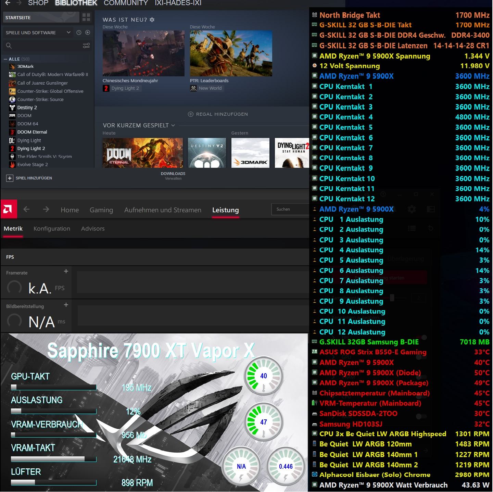Open advanced filter sliders icon in Steam search
Image resolution: width=493 pixels, height=492 pixels.
(x=86, y=46)
